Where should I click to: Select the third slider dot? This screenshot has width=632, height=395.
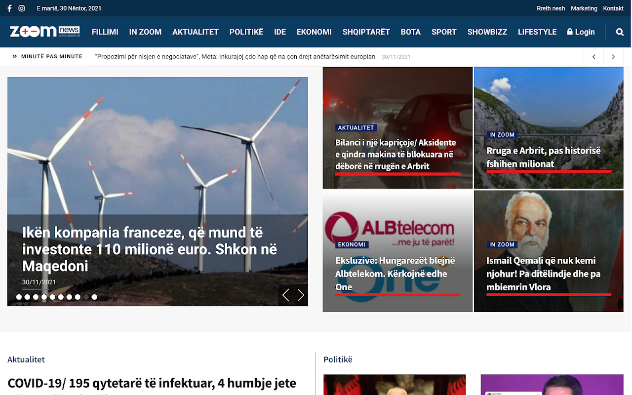click(36, 297)
